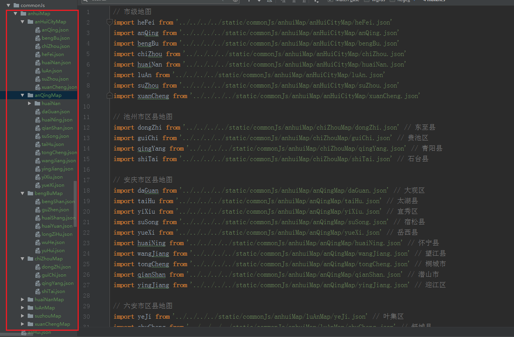Image resolution: width=514 pixels, height=337 pixels.
Task: Select dongZhi.json in the project tree
Action: [x=57, y=267]
